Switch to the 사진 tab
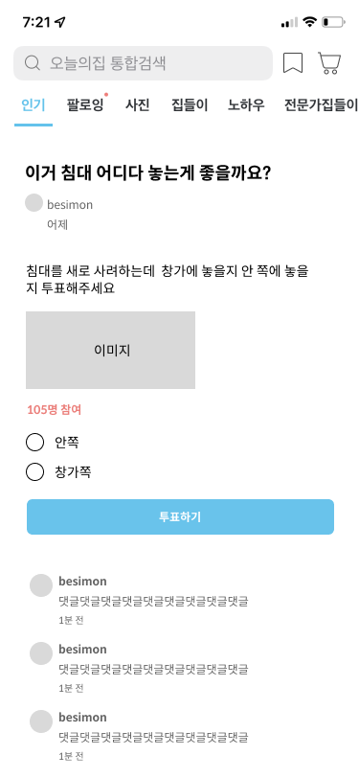Viewport: 359px width, 778px height. click(x=137, y=105)
